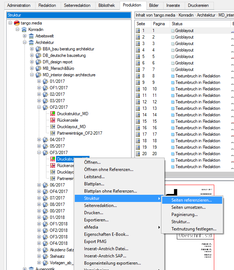Collapse the OF2/2017 tree node
Image resolution: width=234 pixels, height=270 pixels.
coord(39,107)
